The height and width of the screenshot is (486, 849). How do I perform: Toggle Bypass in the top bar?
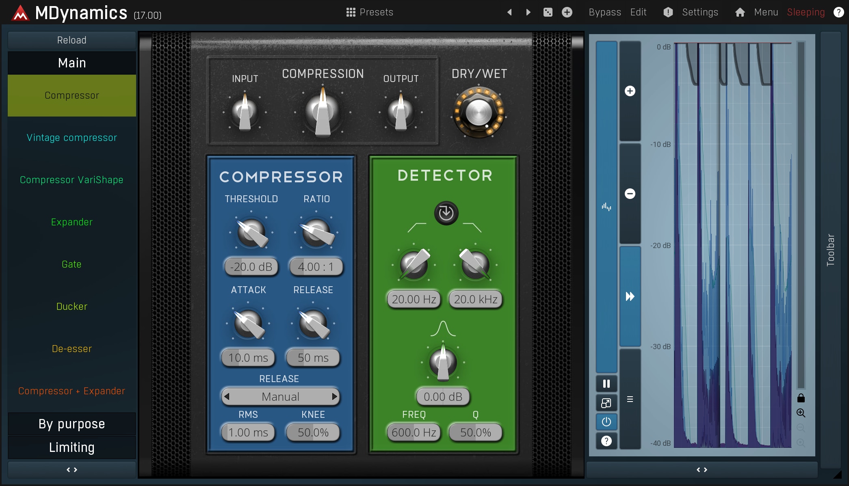point(604,12)
